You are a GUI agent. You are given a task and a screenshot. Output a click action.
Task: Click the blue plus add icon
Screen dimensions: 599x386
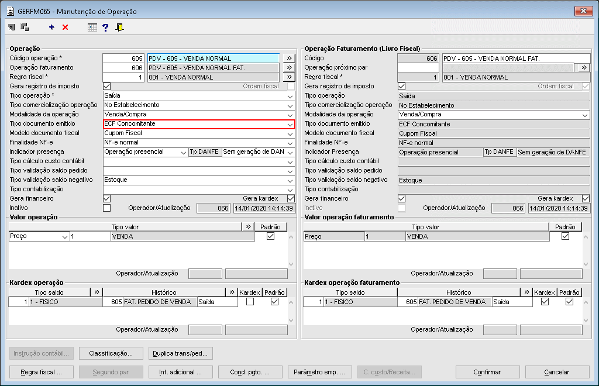tap(51, 27)
